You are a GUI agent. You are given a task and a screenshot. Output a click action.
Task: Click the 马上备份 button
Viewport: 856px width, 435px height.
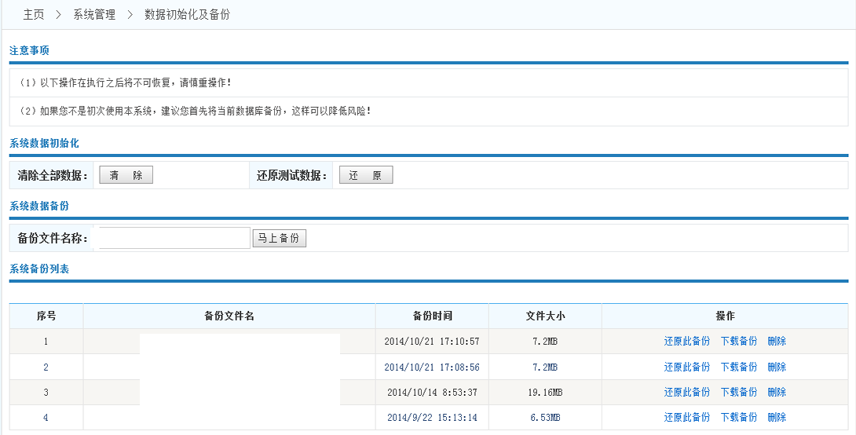279,238
